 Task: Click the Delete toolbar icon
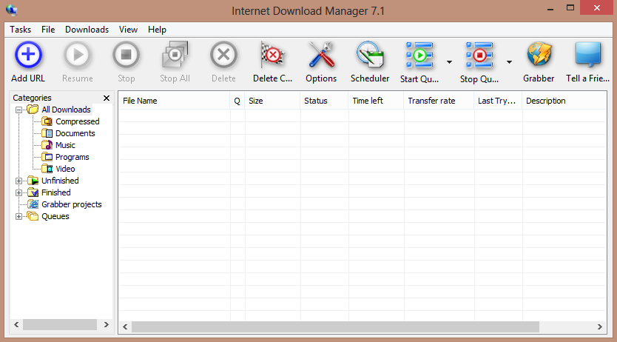pos(223,55)
